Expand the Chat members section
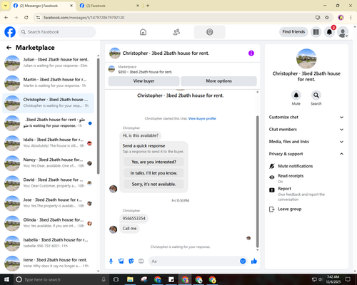Image resolution: width=357 pixels, height=285 pixels. coord(306,130)
